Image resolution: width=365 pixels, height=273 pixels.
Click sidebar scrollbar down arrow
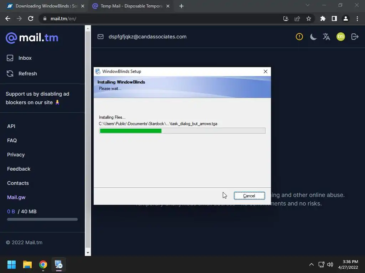click(88, 253)
